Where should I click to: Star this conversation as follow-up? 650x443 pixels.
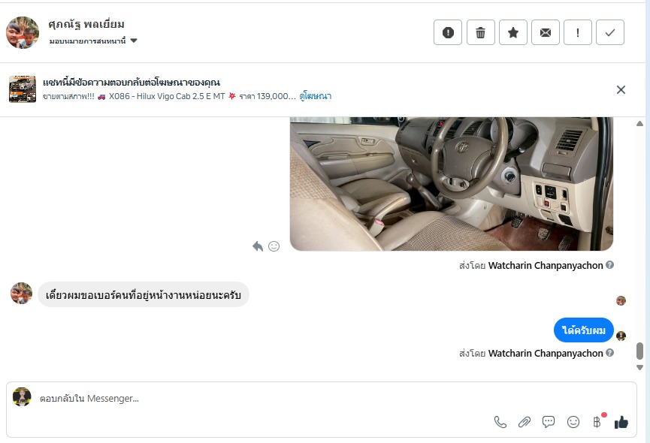pos(512,32)
